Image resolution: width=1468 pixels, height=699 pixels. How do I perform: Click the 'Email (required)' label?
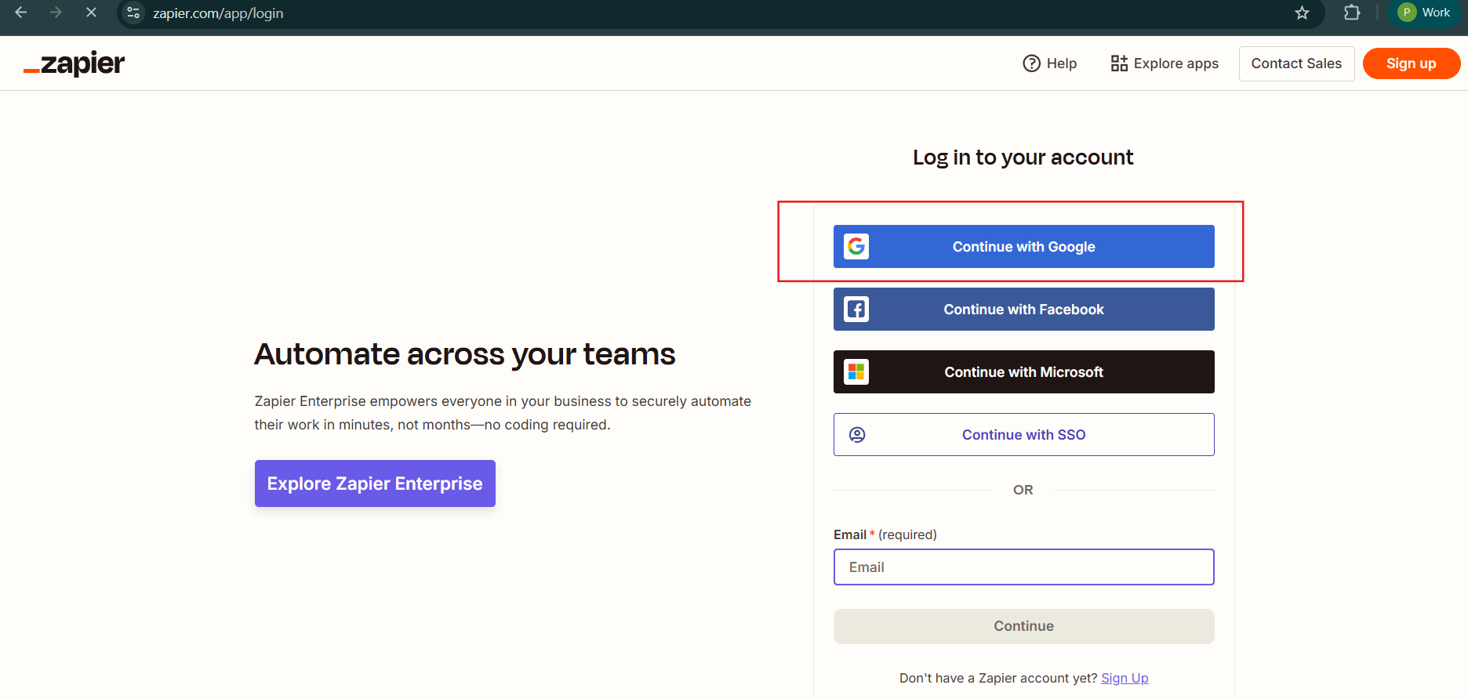(x=885, y=534)
